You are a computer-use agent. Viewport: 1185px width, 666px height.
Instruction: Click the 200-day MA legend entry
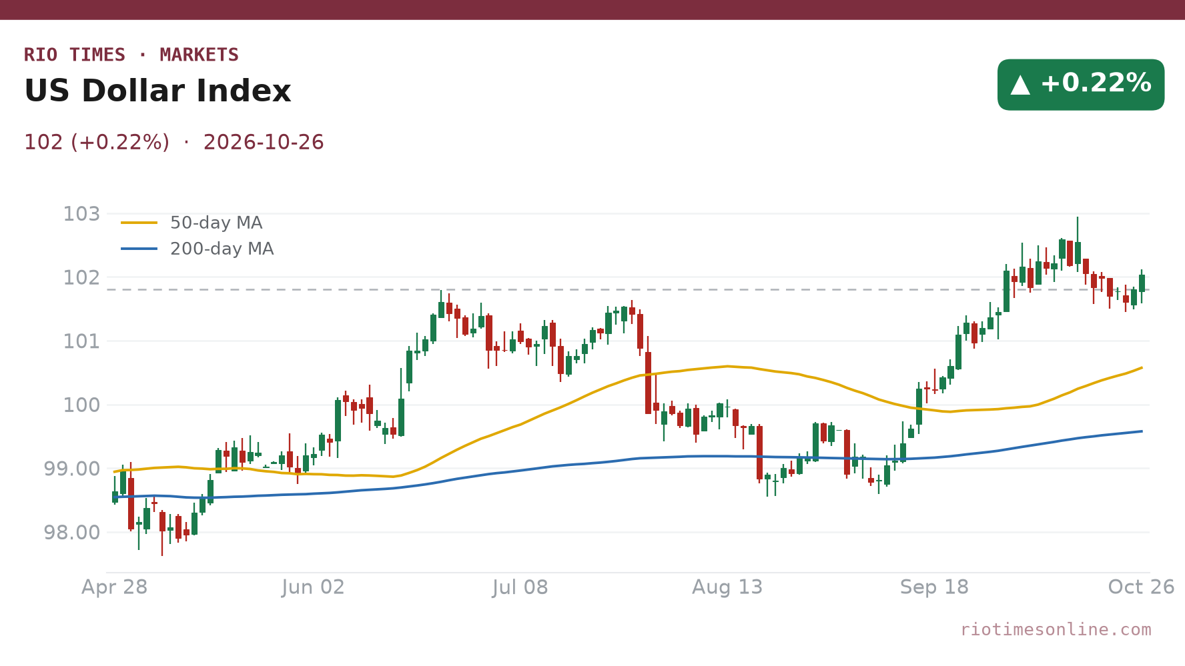[197, 249]
